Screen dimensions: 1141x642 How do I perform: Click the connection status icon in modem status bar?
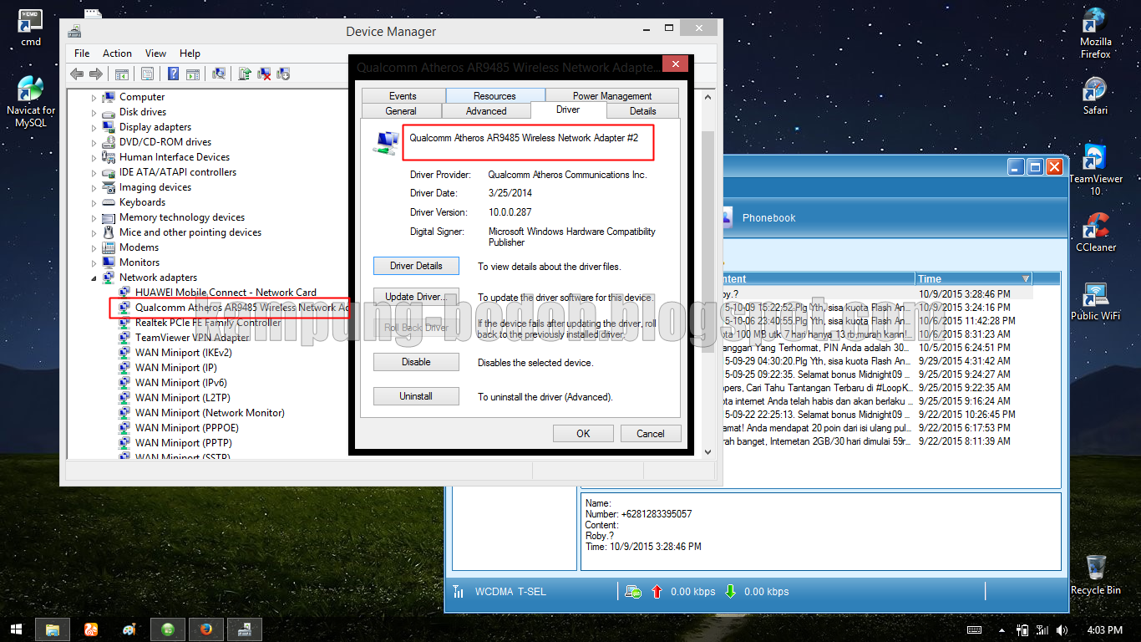click(633, 592)
